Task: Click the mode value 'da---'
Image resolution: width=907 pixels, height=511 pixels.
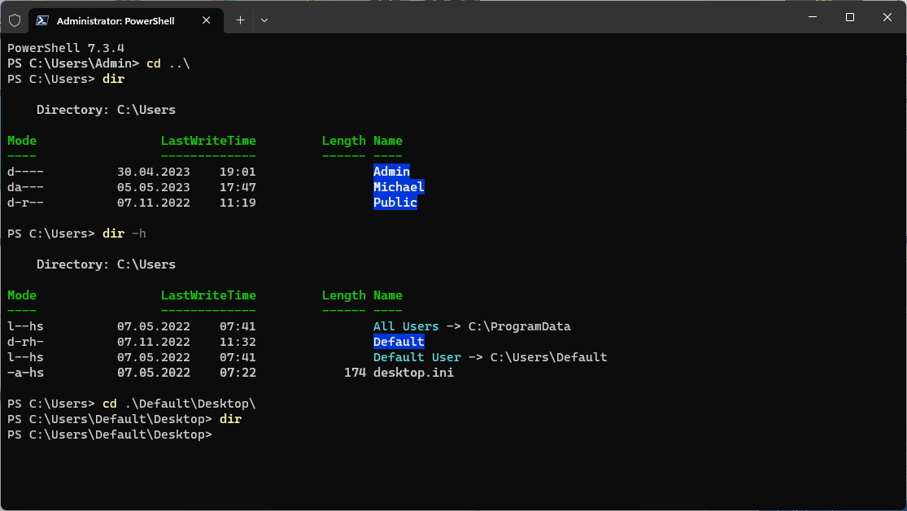Action: pyautogui.click(x=25, y=187)
